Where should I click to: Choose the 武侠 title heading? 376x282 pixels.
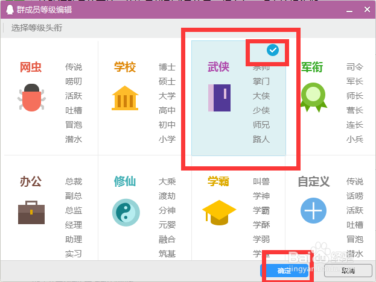pyautogui.click(x=218, y=67)
